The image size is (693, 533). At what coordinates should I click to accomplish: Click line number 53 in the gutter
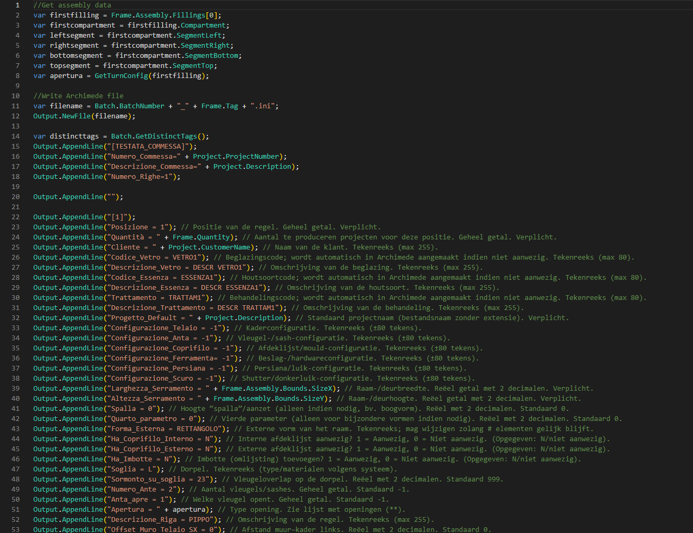click(x=15, y=529)
